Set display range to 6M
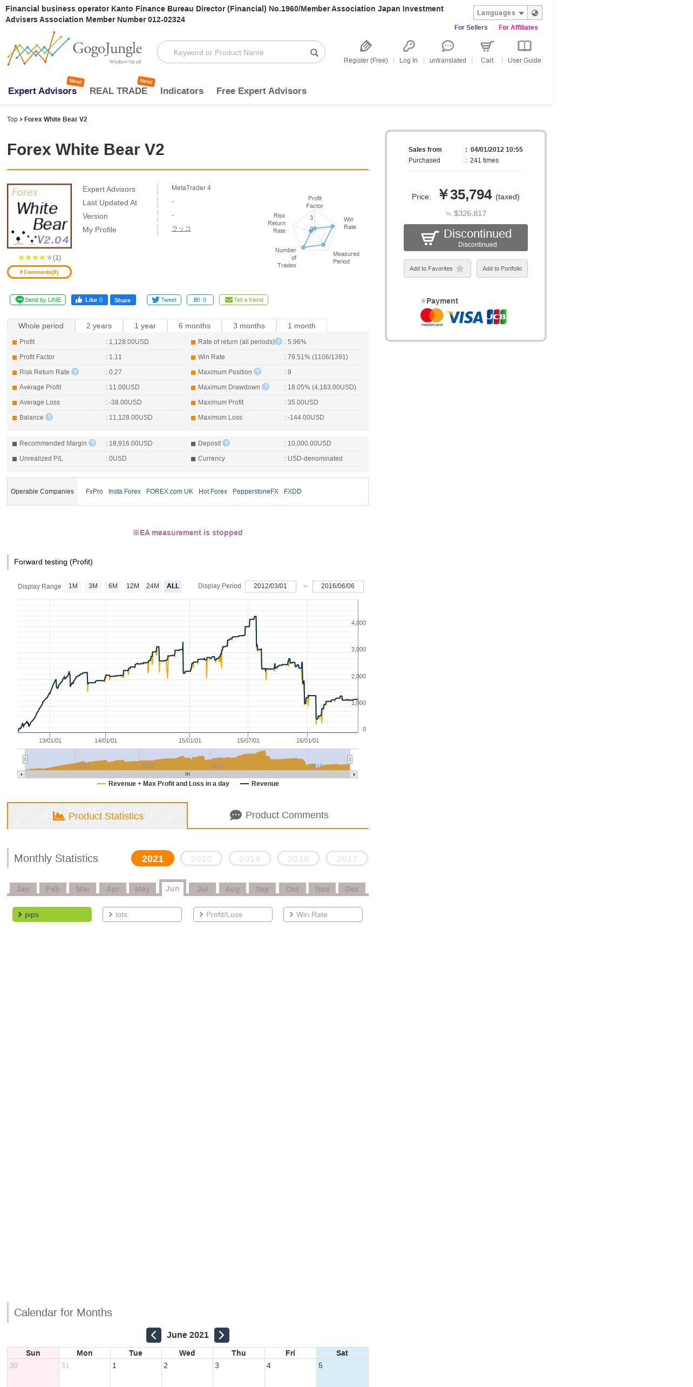Viewport: 693px width, 1387px height. [x=113, y=586]
